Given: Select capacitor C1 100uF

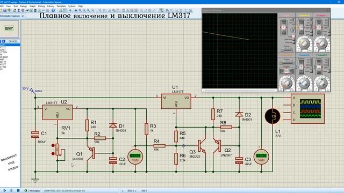Looking at the screenshot, I should (x=35, y=135).
